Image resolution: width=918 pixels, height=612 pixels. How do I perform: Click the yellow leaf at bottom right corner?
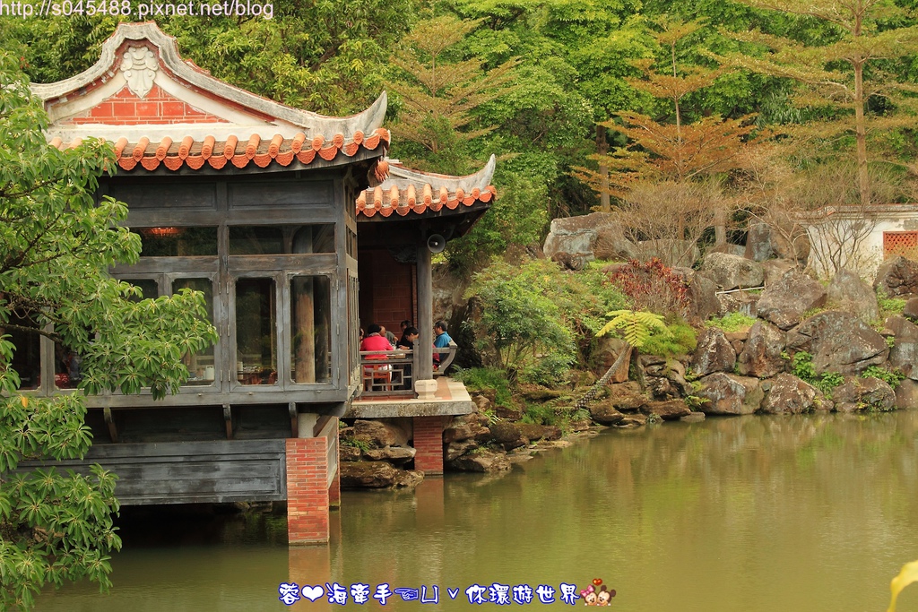903,584
